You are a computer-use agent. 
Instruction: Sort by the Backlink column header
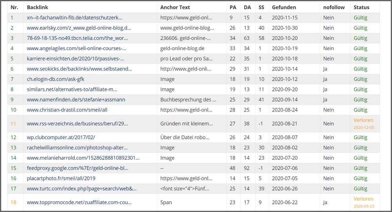coord(38,7)
